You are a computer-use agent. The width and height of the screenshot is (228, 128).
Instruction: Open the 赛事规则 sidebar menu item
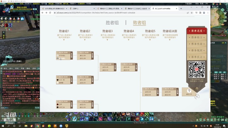pos(197,50)
